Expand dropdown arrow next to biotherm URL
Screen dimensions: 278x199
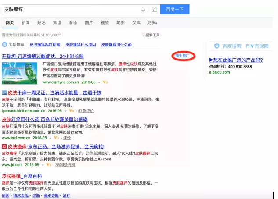coord(65,111)
